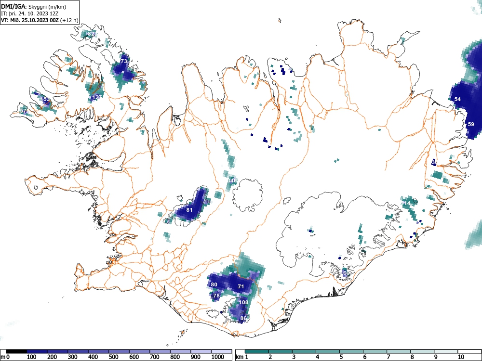Pick the visibility label 86
The width and height of the screenshot is (482, 361).
243,318
